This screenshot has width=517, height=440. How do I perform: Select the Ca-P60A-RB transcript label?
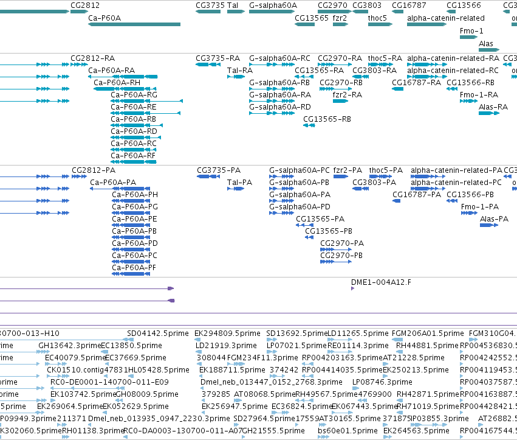click(133, 119)
